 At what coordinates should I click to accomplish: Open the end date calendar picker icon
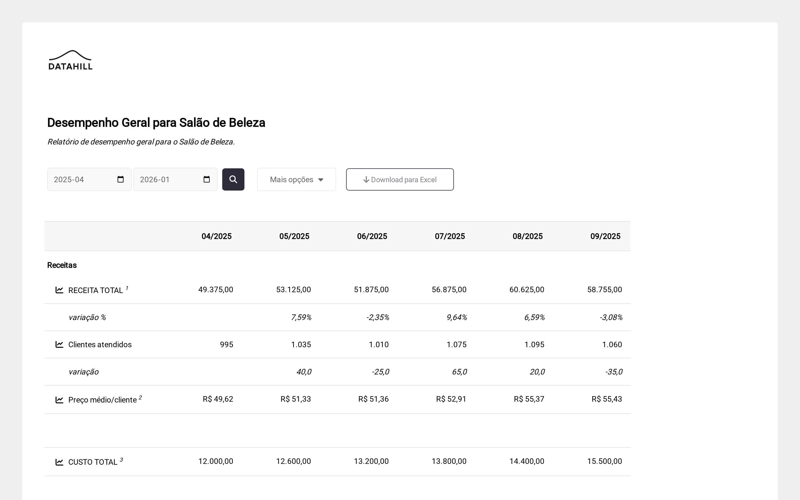[207, 179]
